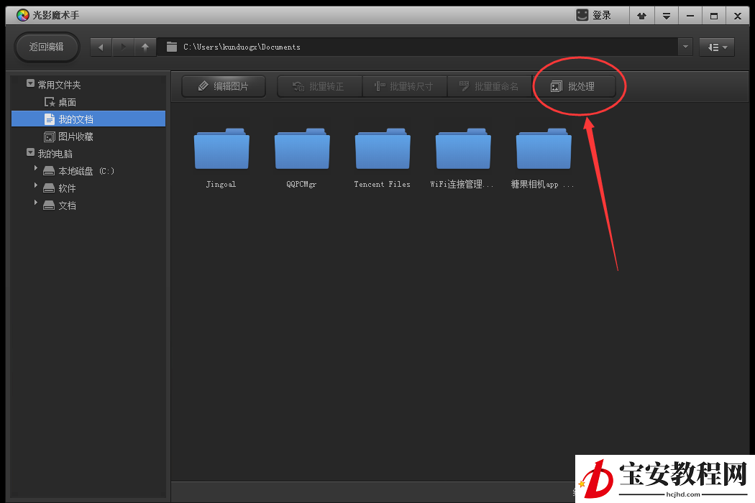Screen dimensions: 755x503
Task: Click the 批量重命名 button
Action: click(490, 87)
